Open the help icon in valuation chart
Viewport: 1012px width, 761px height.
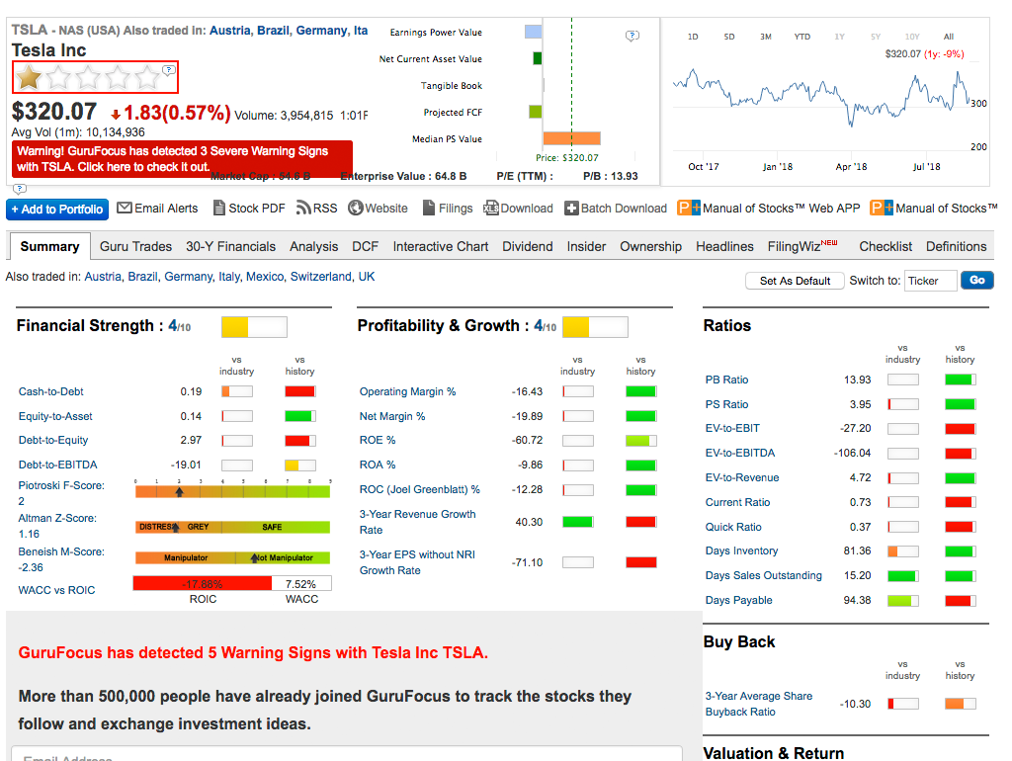click(632, 36)
